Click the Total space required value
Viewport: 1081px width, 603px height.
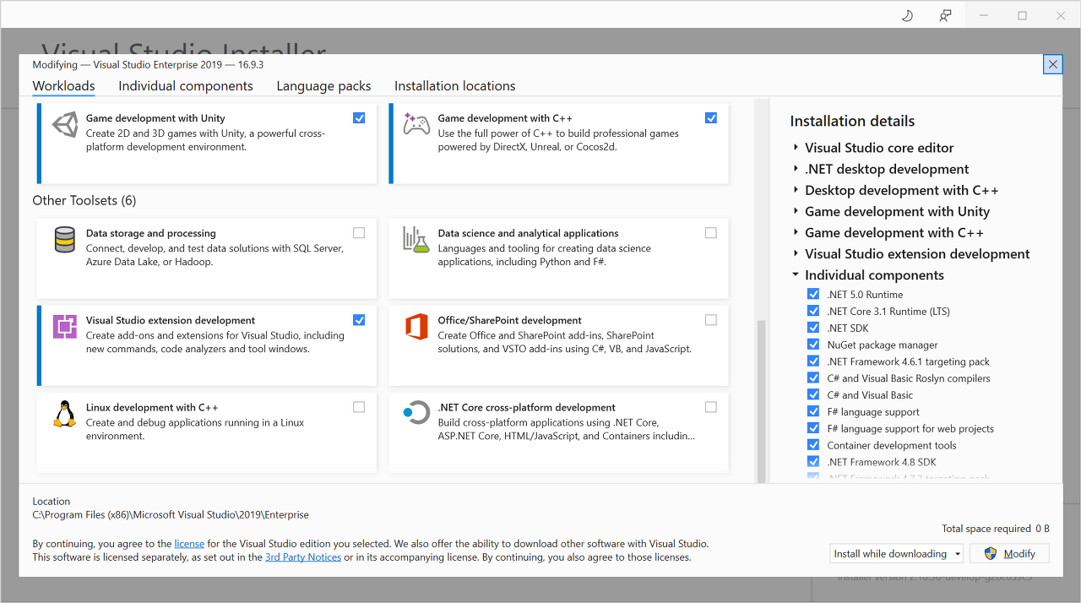pos(1042,529)
